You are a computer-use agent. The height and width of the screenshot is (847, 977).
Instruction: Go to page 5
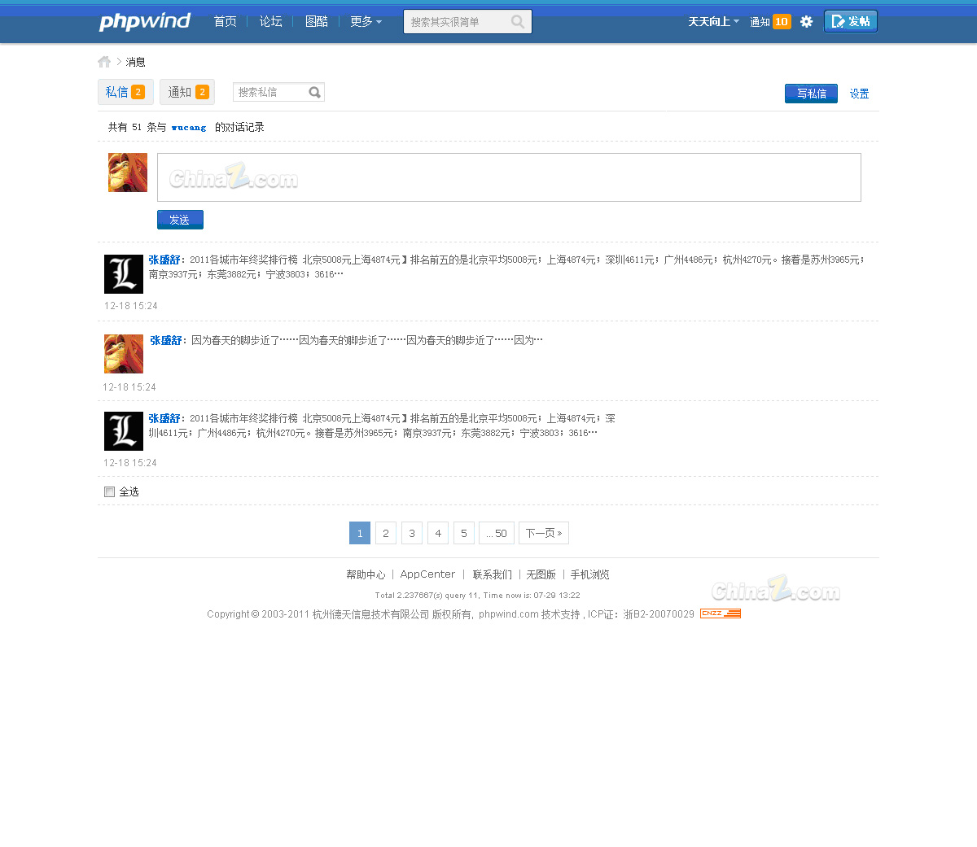point(464,533)
